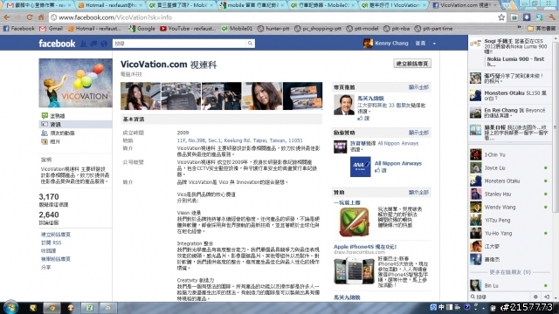Viewport: 559px width, 314px height.
Task: Open the browser home page icon
Action: point(41,17)
